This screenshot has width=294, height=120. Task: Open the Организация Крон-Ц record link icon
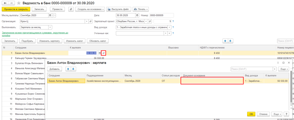(x=90, y=21)
